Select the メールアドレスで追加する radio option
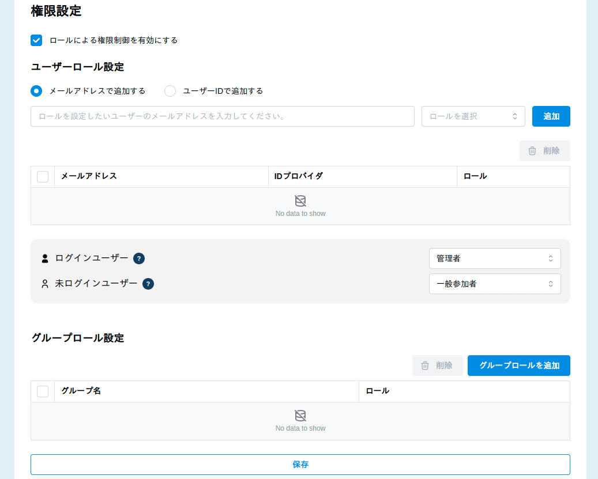Image resolution: width=598 pixels, height=479 pixels. (x=36, y=91)
